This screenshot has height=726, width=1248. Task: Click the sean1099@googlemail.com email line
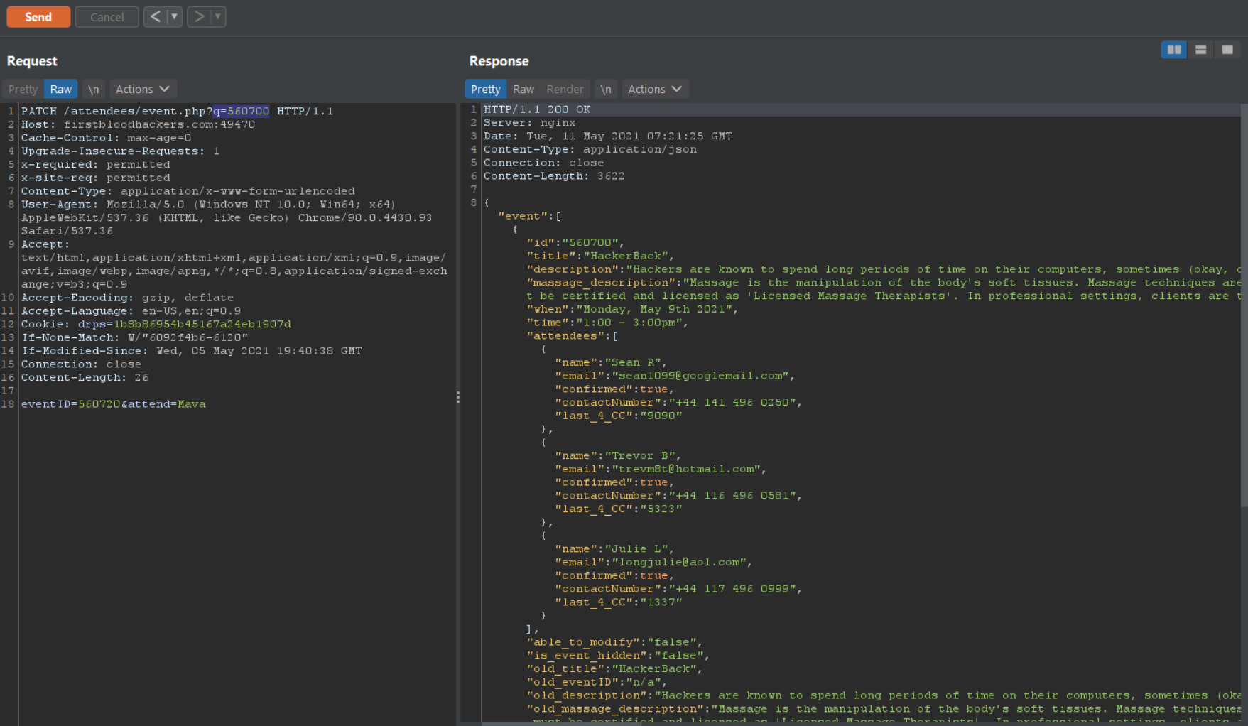point(675,376)
